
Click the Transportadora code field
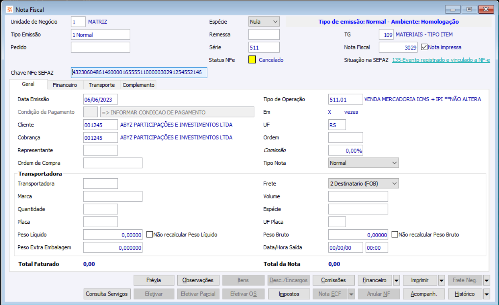[100, 183]
